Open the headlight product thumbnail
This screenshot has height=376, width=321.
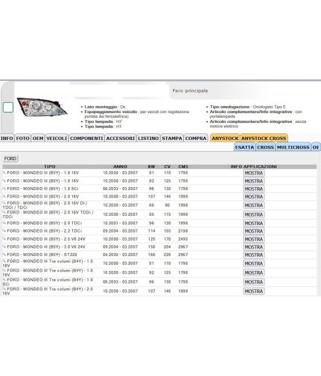[42, 107]
